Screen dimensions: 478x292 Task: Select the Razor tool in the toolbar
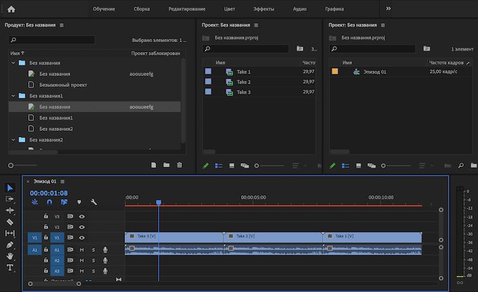pyautogui.click(x=10, y=221)
